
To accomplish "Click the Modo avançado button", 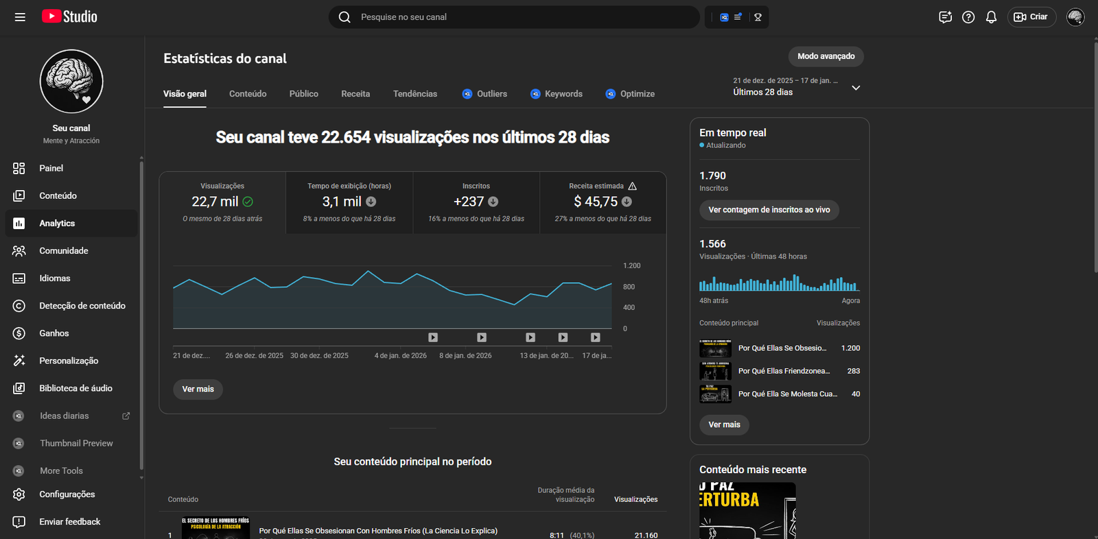I will click(x=826, y=56).
